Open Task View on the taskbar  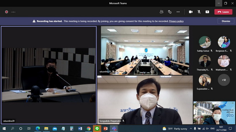(x=29, y=129)
